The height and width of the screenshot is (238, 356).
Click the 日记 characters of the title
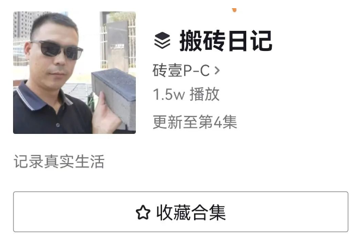(x=250, y=41)
